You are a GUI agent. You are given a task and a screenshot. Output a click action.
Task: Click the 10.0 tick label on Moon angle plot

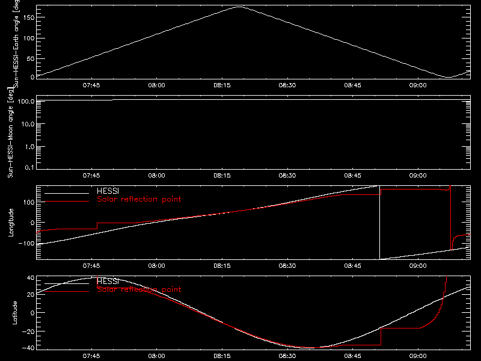(28, 124)
